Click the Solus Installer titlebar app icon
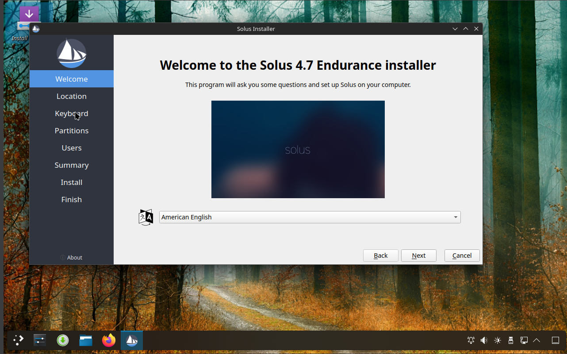Screen dimensions: 567x354 [x=36, y=29]
